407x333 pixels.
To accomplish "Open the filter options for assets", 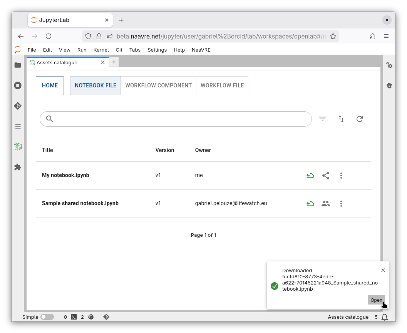I will coord(323,119).
